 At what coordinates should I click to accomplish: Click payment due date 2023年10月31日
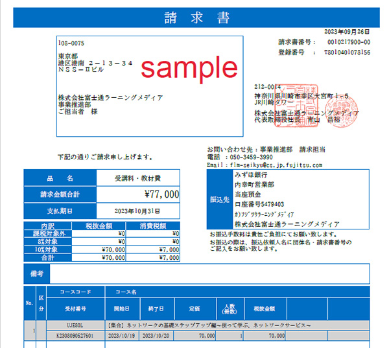(137, 211)
